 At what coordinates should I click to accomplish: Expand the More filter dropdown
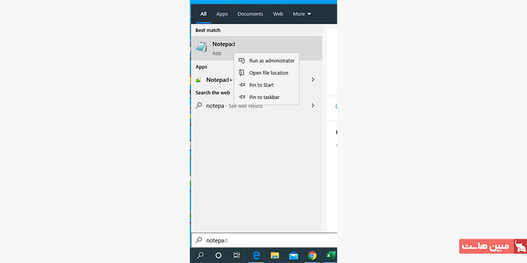(x=302, y=14)
